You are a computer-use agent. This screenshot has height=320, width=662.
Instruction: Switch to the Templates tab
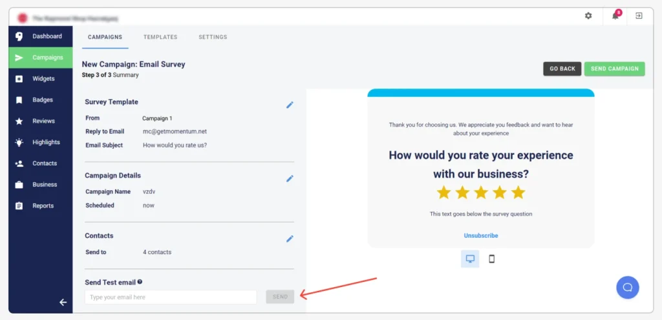160,37
